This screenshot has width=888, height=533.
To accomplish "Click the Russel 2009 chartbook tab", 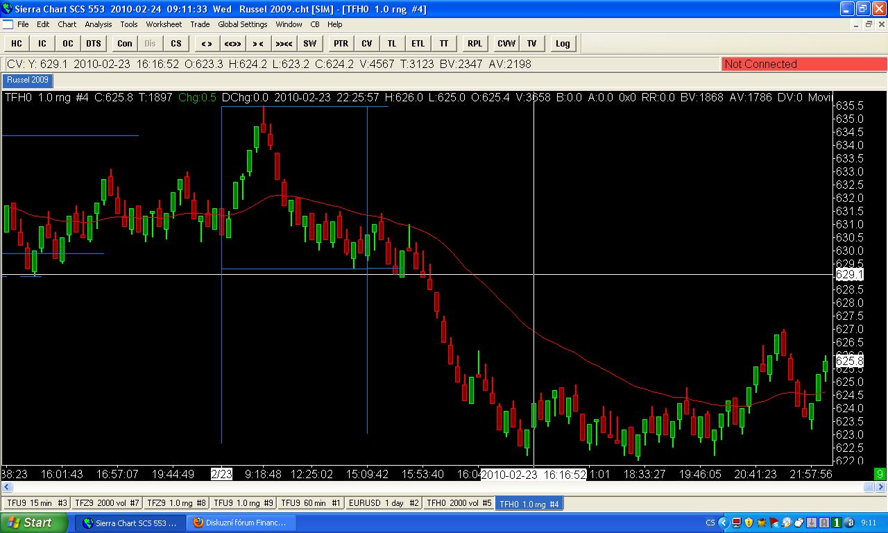I will [x=28, y=80].
